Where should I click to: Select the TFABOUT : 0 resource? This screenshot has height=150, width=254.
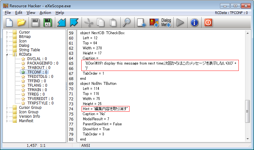(39, 68)
